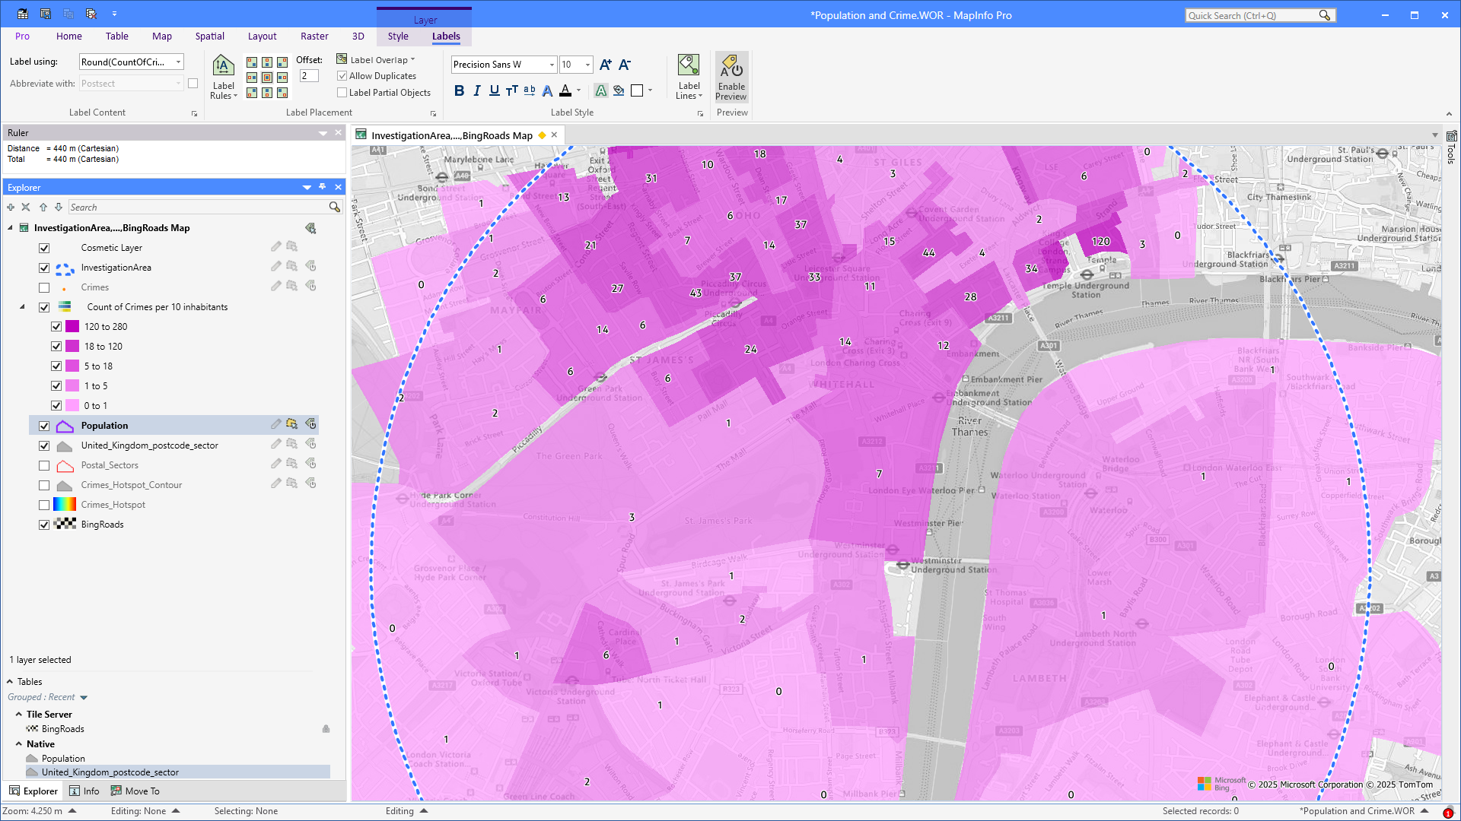Viewport: 1461px width, 821px height.
Task: Open the Label using dropdown
Action: 179,62
